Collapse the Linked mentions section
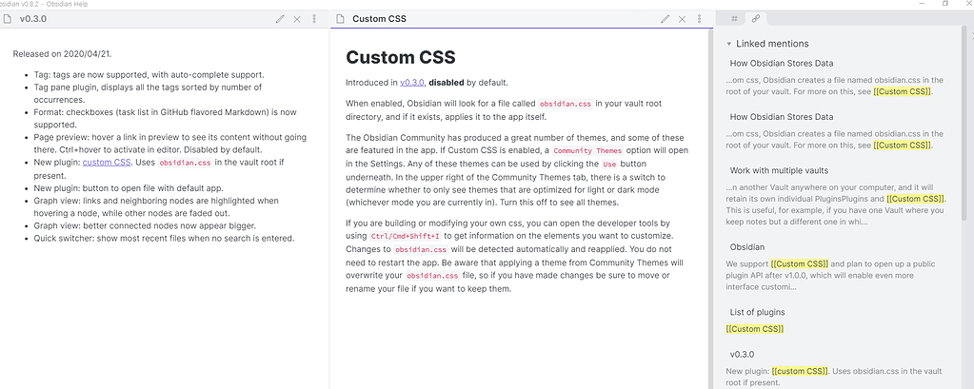 [x=729, y=44]
